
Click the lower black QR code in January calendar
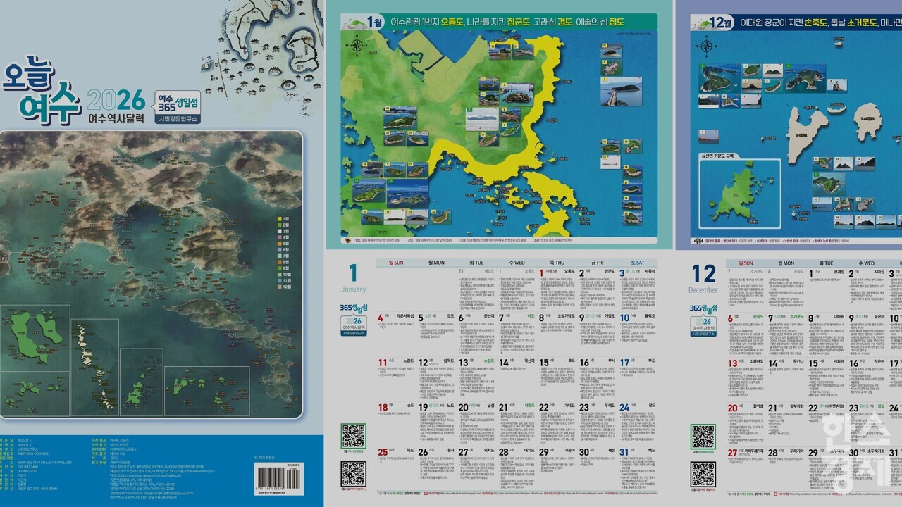tap(353, 474)
